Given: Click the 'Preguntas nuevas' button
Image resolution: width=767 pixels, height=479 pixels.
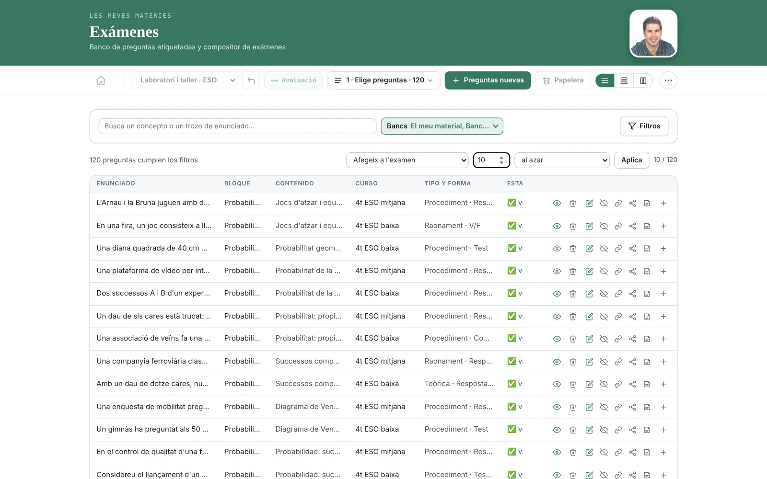Looking at the screenshot, I should tap(488, 80).
